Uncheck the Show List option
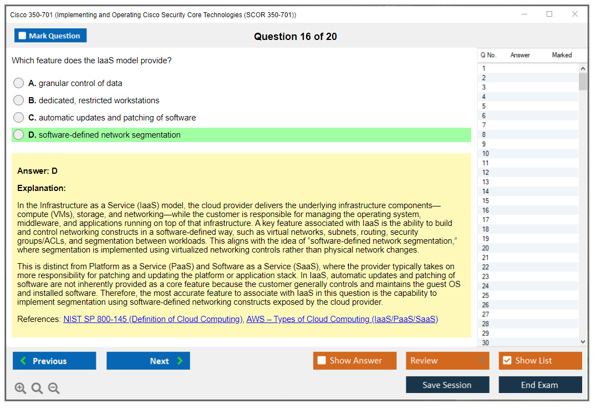Screen dimensions: 596x408 coord(507,361)
